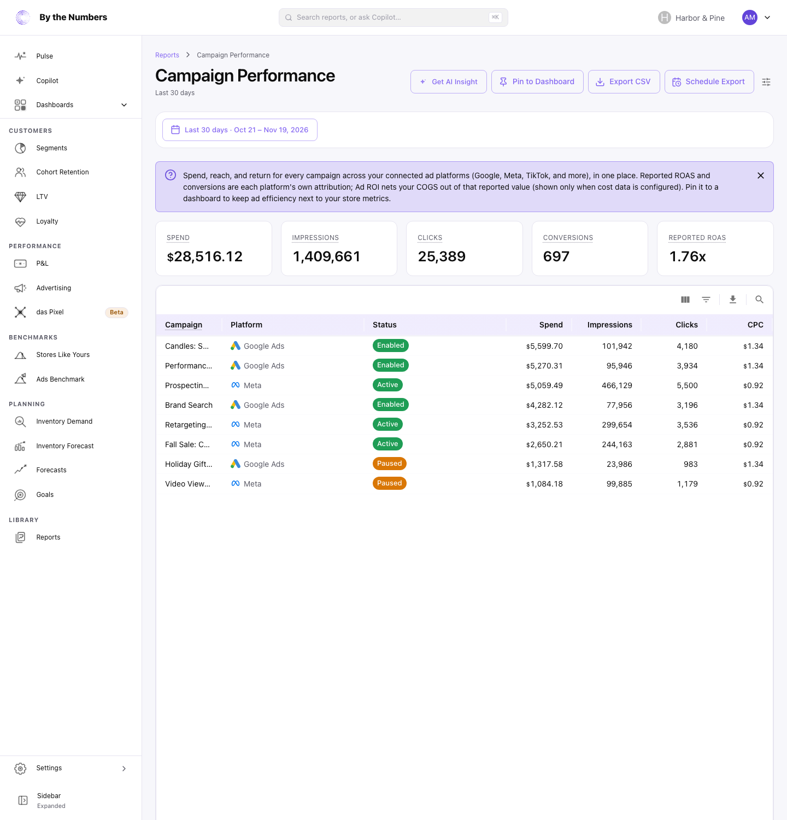The image size is (787, 820).
Task: Open Advertising section
Action: click(71, 288)
